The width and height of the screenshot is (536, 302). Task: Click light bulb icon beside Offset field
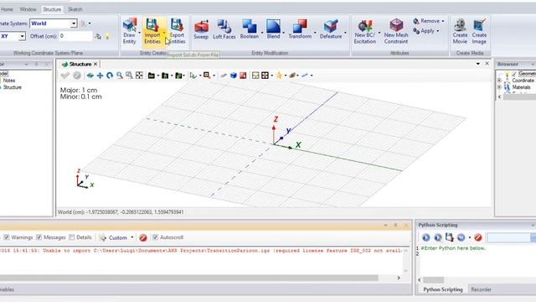(x=108, y=36)
